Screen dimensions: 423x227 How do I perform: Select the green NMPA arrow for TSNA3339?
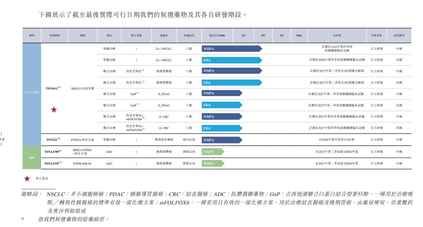tap(213, 163)
